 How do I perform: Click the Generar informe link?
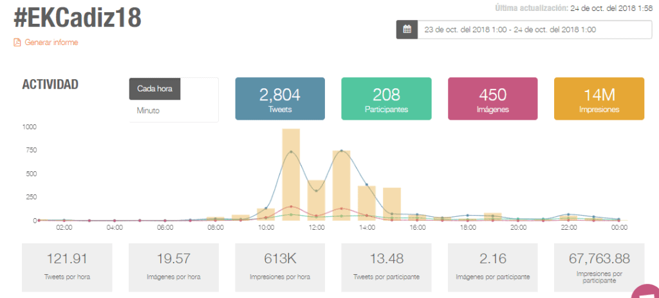(51, 42)
